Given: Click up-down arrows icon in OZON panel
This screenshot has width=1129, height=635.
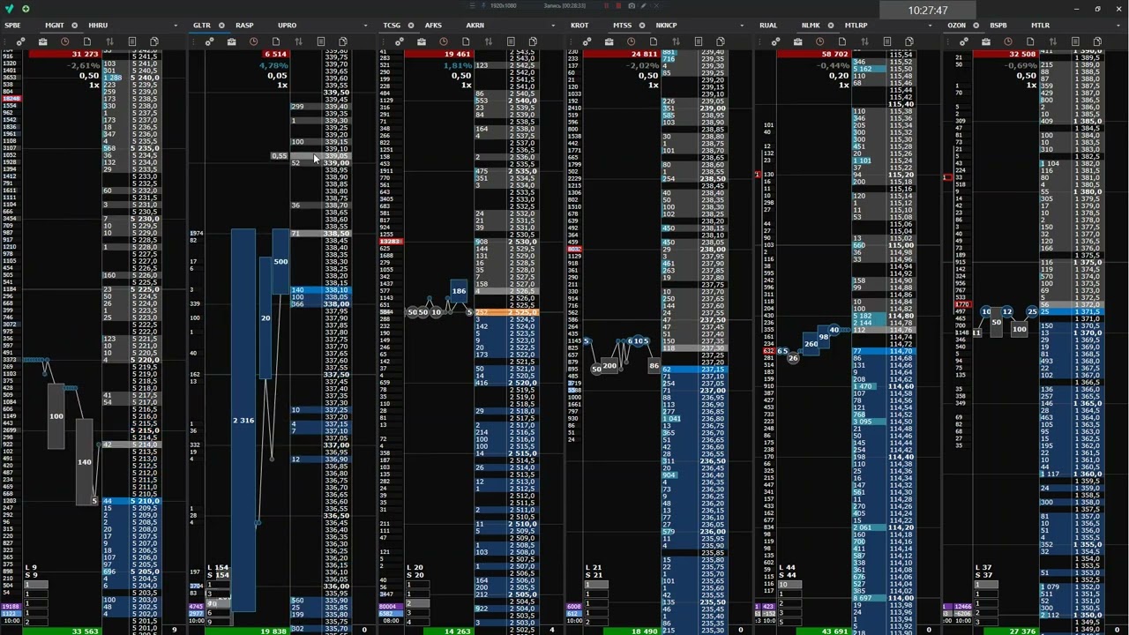Looking at the screenshot, I should 1053,41.
